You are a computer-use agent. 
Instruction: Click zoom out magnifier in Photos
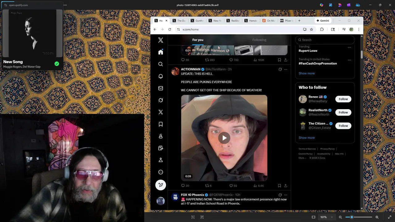[340, 217]
